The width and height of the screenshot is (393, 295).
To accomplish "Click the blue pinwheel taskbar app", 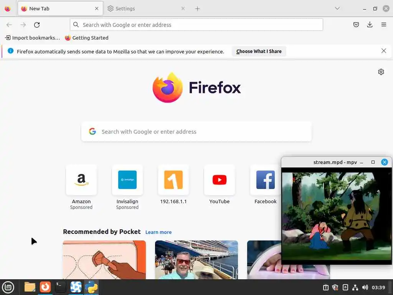I will coord(76,287).
